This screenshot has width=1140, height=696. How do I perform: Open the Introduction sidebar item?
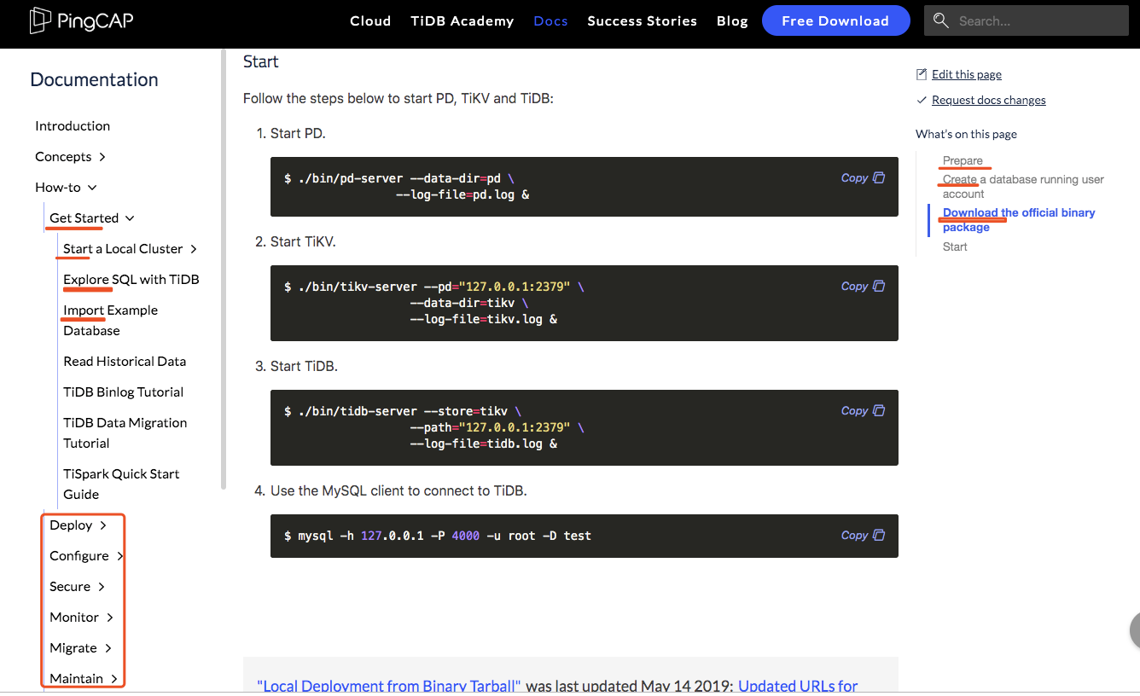click(73, 126)
